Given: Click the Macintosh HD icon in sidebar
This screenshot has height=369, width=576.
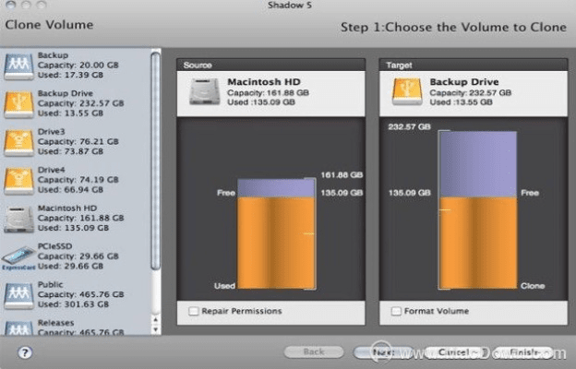Looking at the screenshot, I should (x=19, y=218).
